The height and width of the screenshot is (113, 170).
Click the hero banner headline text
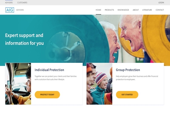point(24,39)
